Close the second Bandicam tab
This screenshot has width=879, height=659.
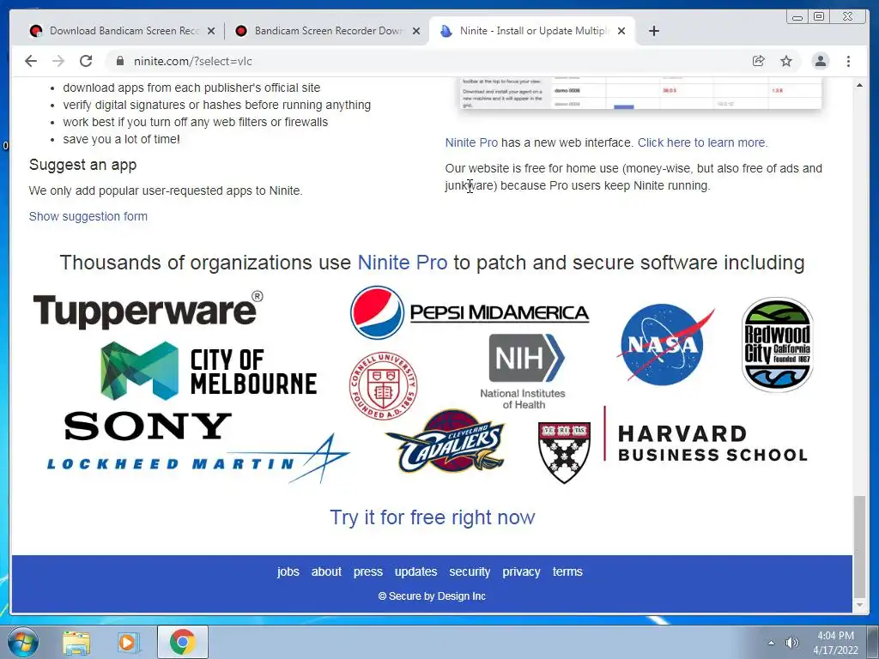point(416,31)
